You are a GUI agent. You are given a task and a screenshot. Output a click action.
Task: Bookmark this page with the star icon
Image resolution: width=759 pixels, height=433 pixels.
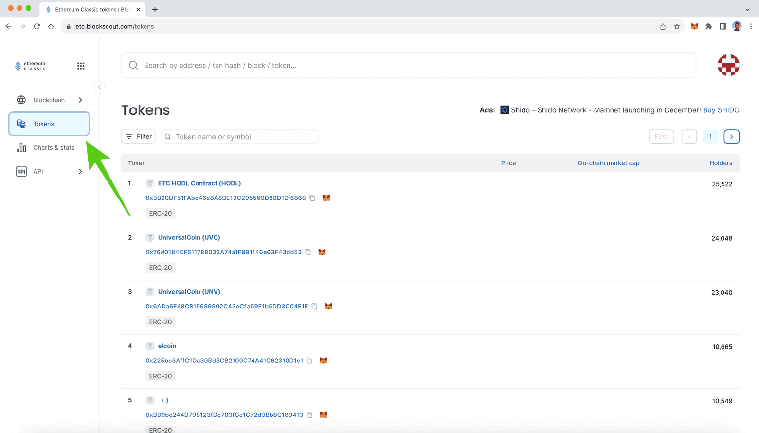click(677, 26)
